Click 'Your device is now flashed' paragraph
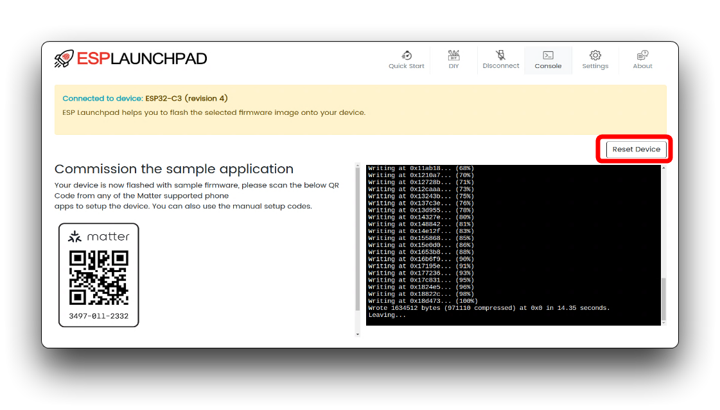 click(x=197, y=196)
